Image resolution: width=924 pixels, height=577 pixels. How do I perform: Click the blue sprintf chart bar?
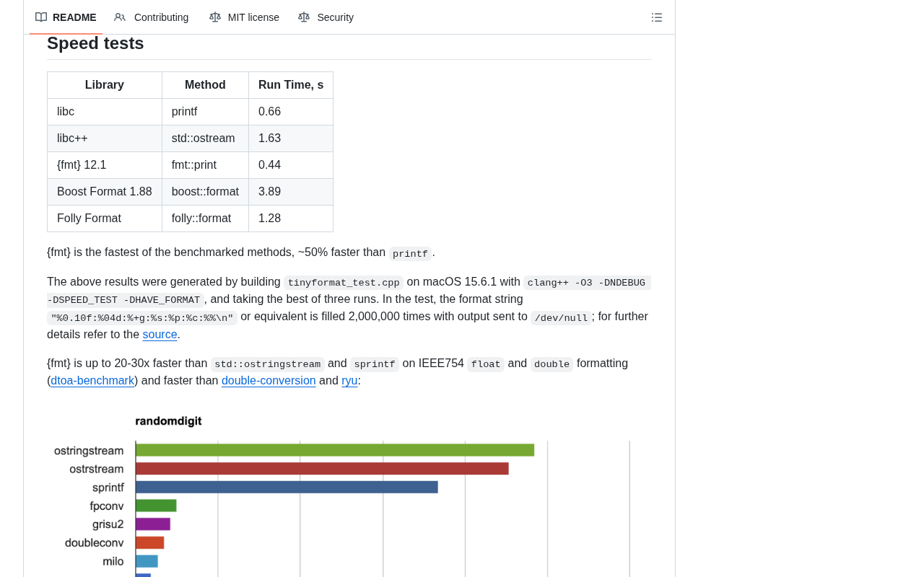[x=287, y=487]
